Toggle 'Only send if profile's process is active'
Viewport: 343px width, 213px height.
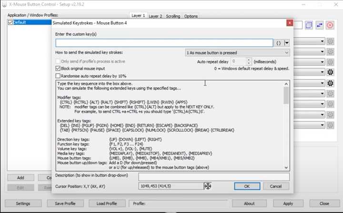58,61
